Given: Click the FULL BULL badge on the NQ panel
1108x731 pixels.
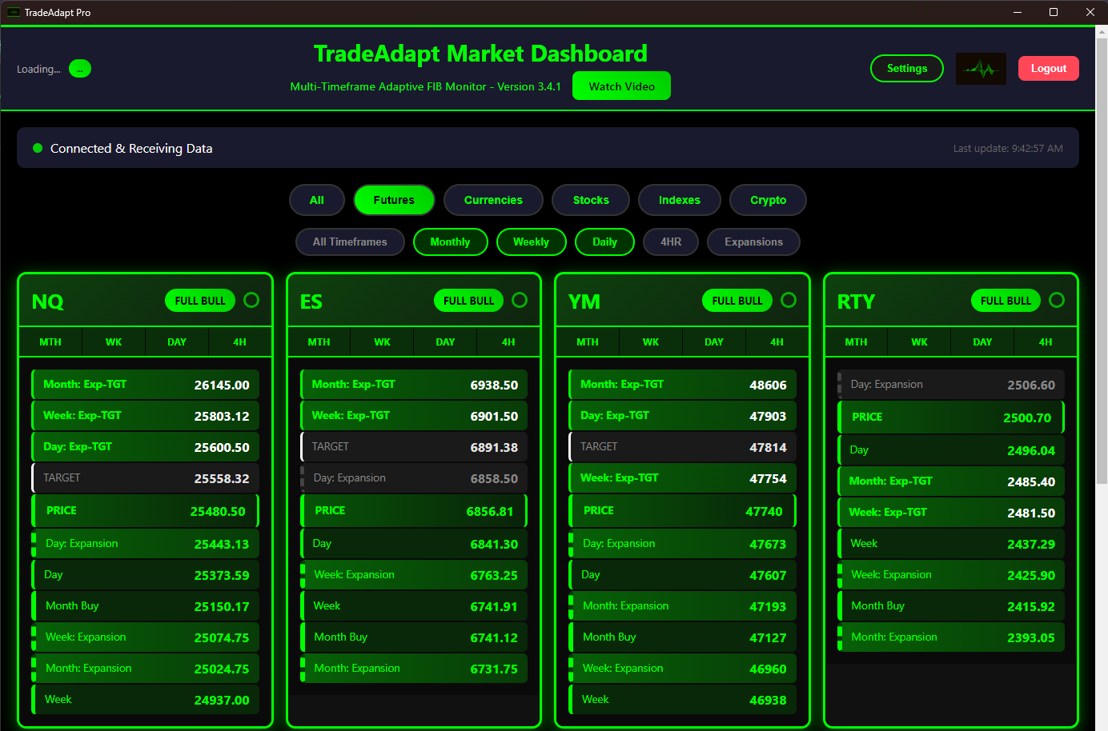Looking at the screenshot, I should pyautogui.click(x=199, y=301).
